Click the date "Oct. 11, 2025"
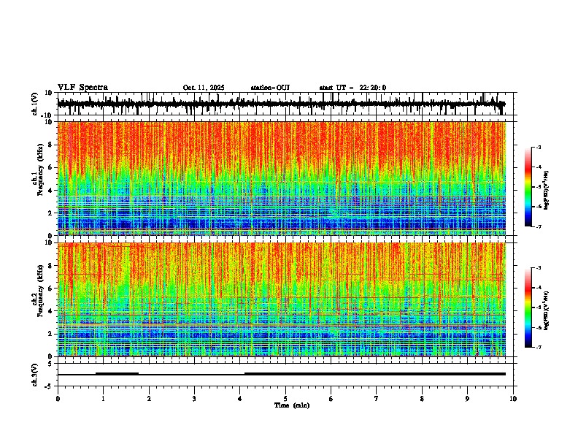Viewport: 578px width, 447px height. click(204, 88)
